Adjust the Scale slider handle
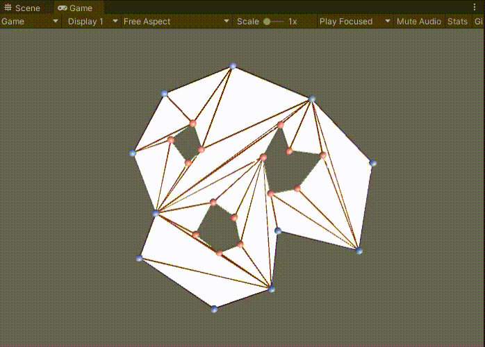 coord(267,22)
